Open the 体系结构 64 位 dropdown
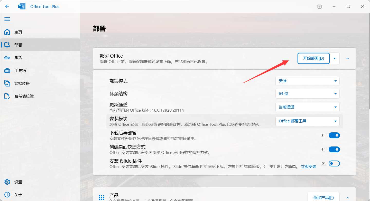370x201 pixels. point(307,94)
